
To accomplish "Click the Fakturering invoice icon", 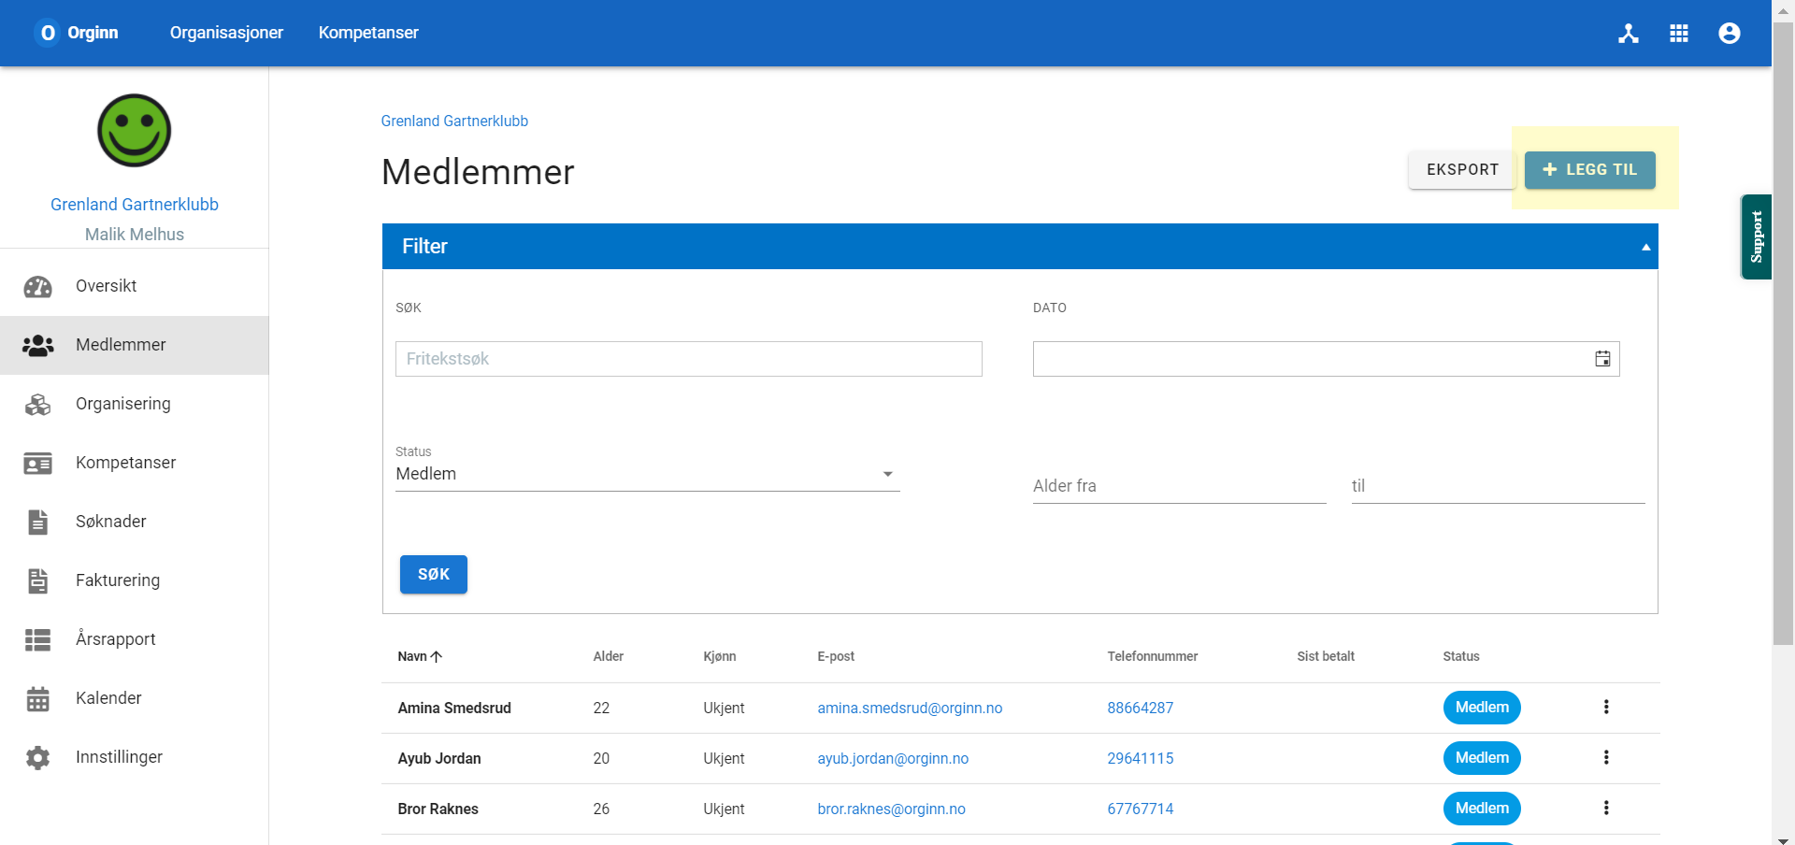I will click(x=38, y=580).
